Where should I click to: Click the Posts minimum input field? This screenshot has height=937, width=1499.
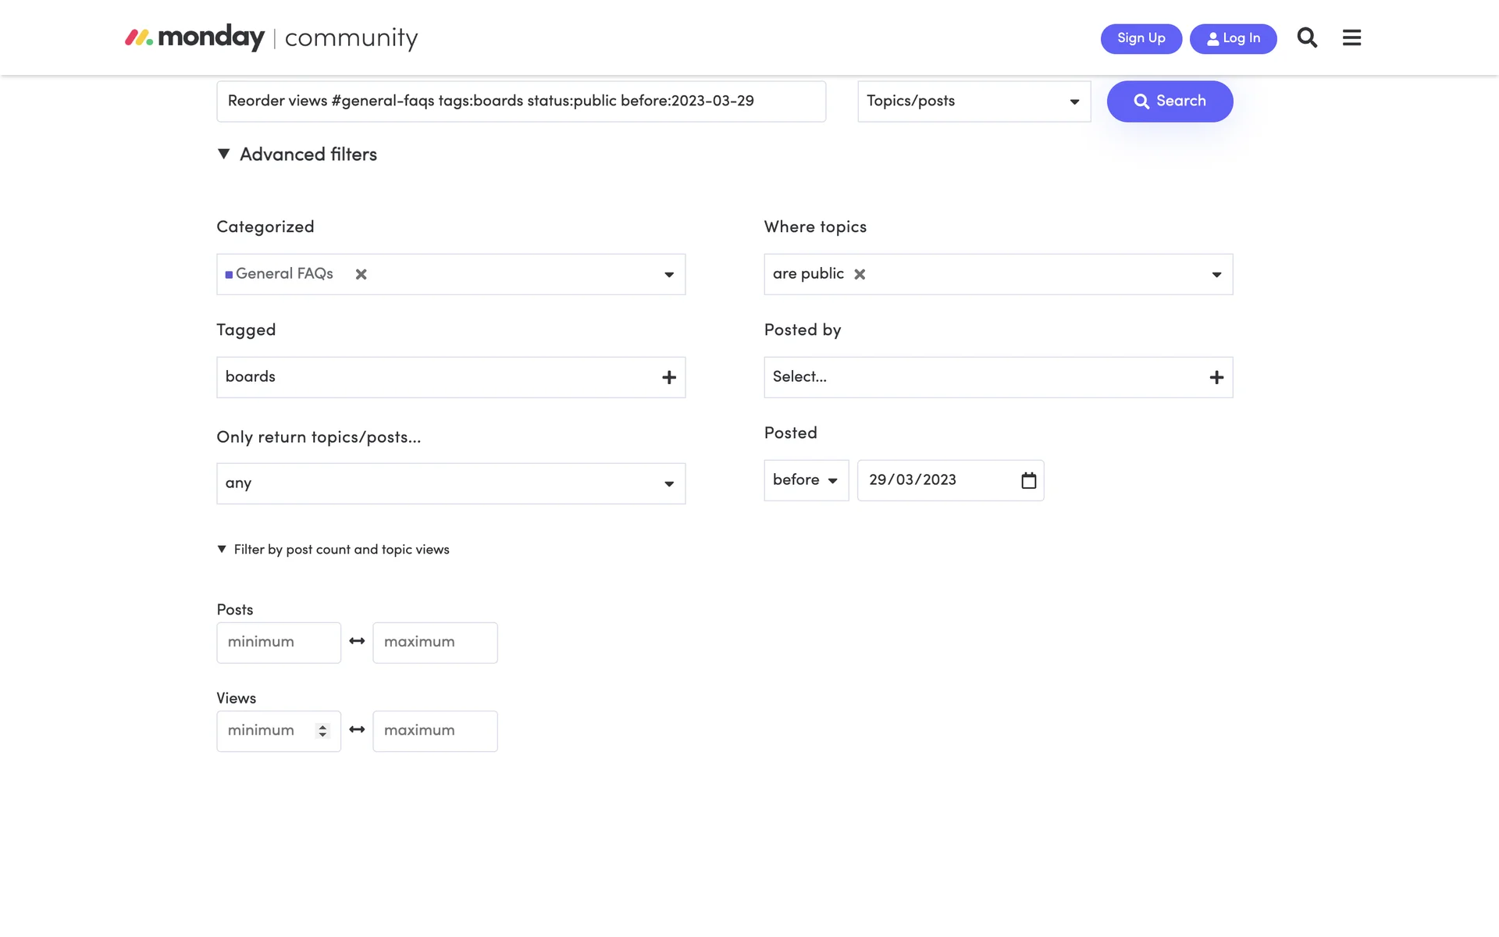pyautogui.click(x=279, y=643)
